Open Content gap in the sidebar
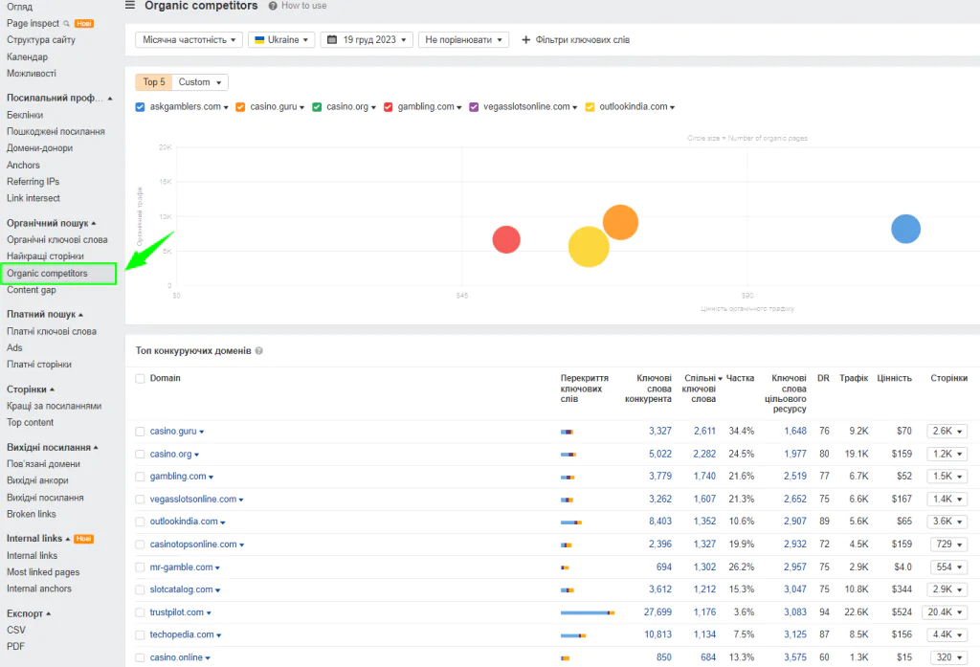 coord(32,290)
